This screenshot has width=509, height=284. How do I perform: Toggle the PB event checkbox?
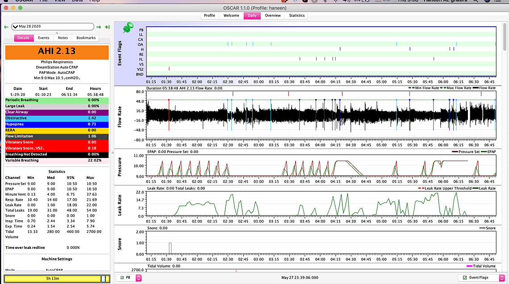pyautogui.click(x=122, y=278)
